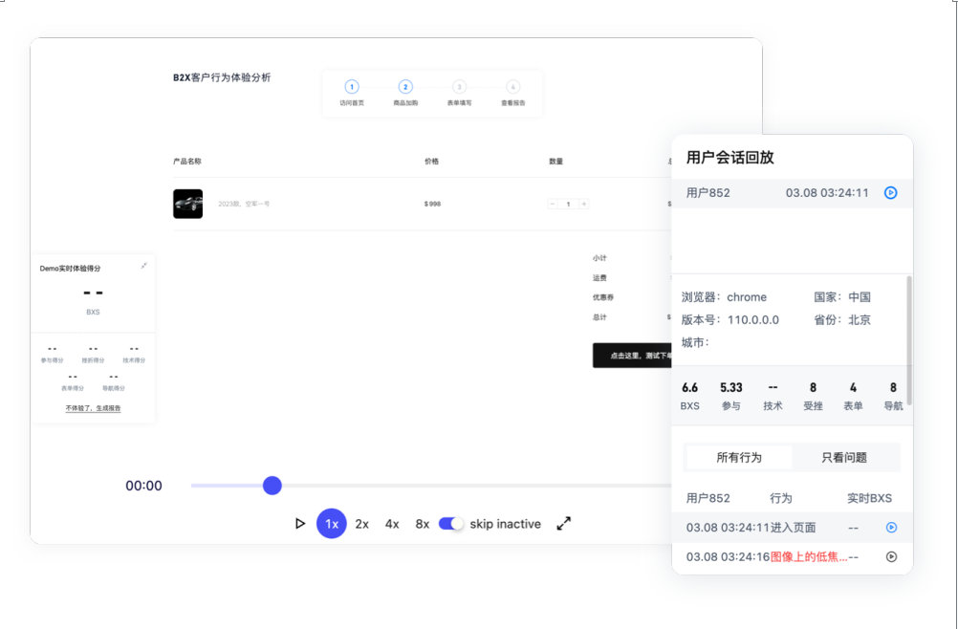Enter fullscreen with the expand arrows icon
Viewport: 958px width, 629px height.
pyautogui.click(x=564, y=523)
